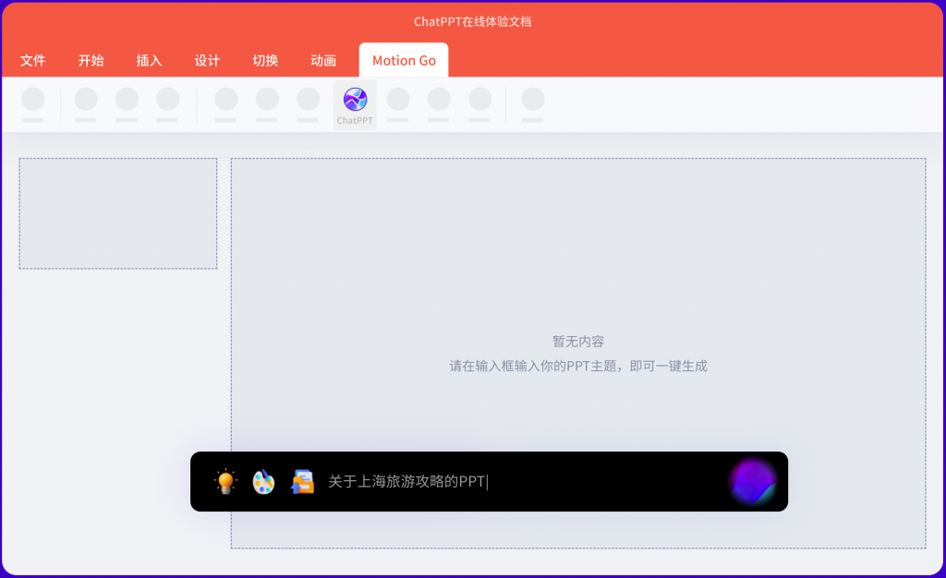The width and height of the screenshot is (946, 578).
Task: Open the paint palette icon beside the lightbulb
Action: tap(262, 481)
